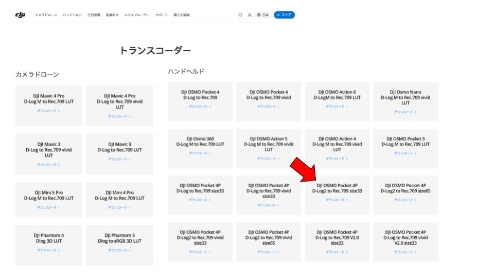Download DJI Mavic 4 Pro D-Log vivid LUT

119,116
